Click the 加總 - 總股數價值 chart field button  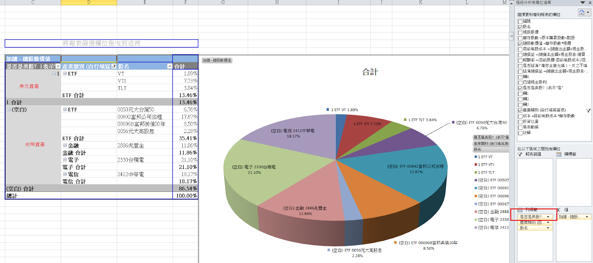tap(217, 60)
